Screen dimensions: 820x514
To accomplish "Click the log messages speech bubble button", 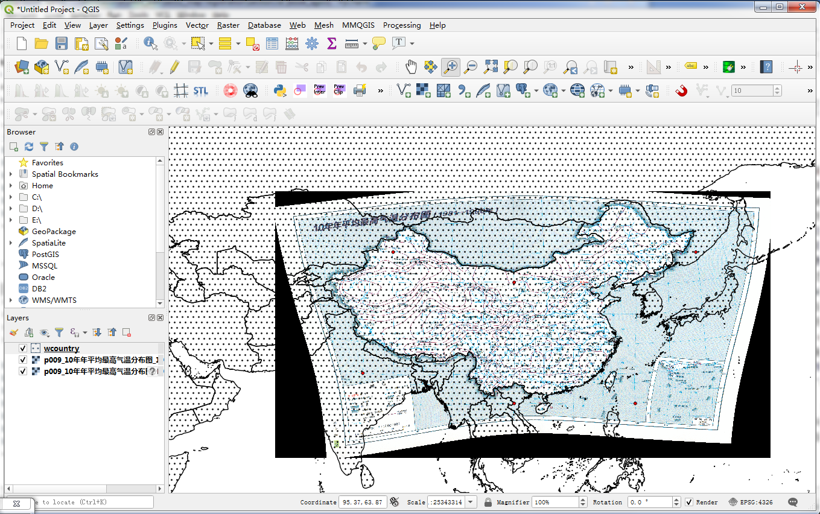I will tap(793, 502).
